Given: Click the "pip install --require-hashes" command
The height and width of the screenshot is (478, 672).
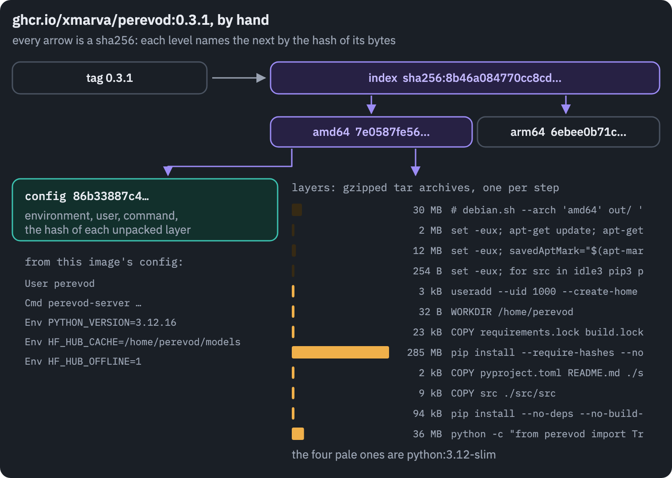Looking at the screenshot, I should (x=547, y=352).
